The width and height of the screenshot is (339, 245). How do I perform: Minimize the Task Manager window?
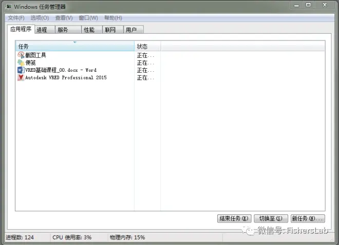click(296, 6)
